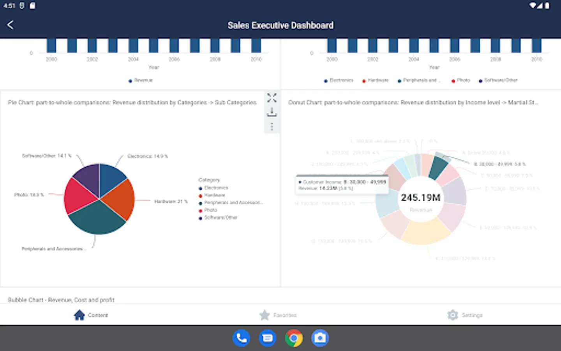Toggle Electronics in the category bar chart legend
The width and height of the screenshot is (561, 351).
click(339, 80)
